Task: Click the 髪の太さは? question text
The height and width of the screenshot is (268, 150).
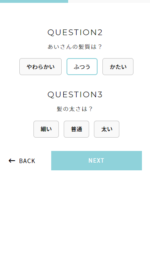Action: (75, 109)
